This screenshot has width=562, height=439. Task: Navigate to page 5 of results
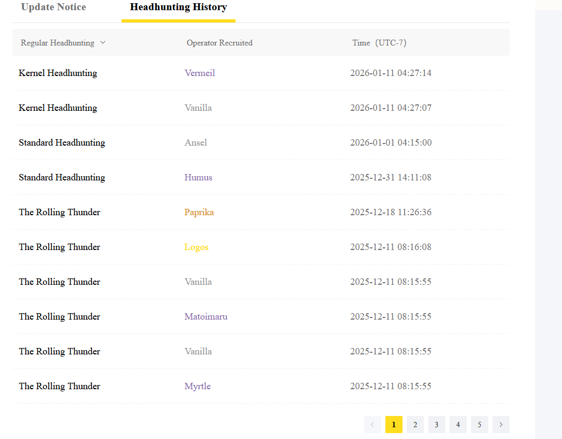click(x=479, y=425)
